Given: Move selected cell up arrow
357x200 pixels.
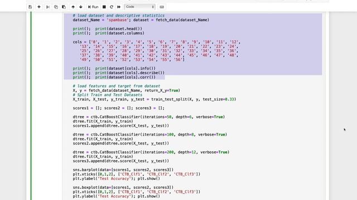Looking at the screenshot, I should (x=73, y=7).
